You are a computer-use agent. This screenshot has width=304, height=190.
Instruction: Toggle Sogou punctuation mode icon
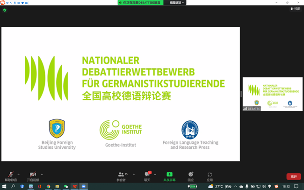[11, 3]
